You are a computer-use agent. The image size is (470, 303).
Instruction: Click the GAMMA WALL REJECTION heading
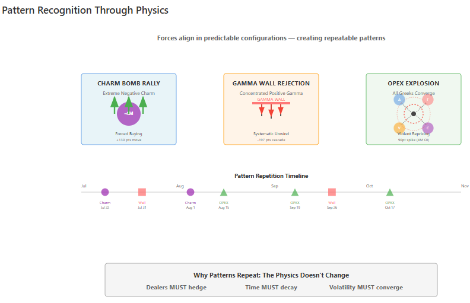coord(271,84)
